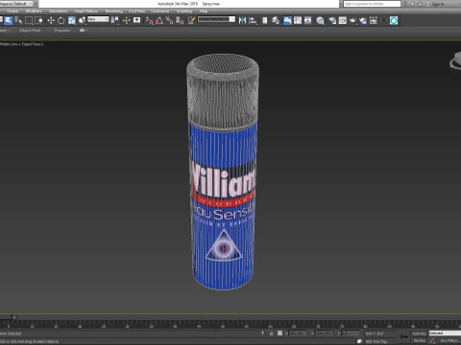Toggle Spinner Snap
This screenshot has width=461, height=345.
180,21
